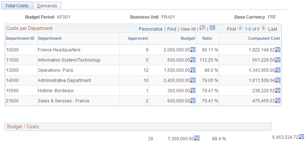
Task: Sort by Department ID column header
Action: point(20,39)
